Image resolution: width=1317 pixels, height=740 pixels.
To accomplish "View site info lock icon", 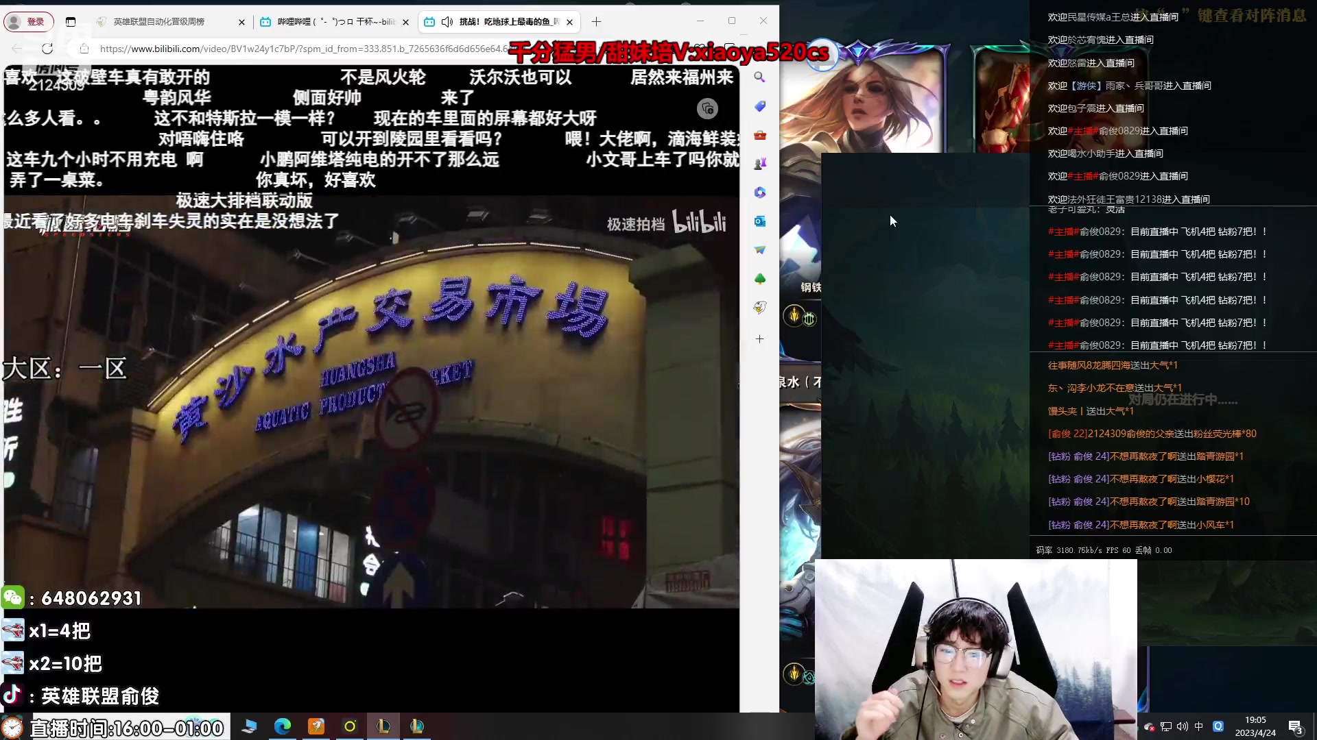I will click(x=84, y=49).
